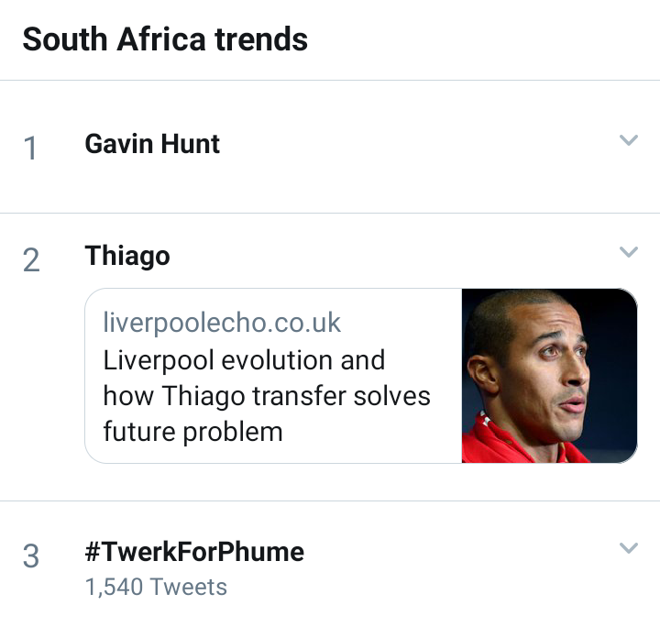
Task: Expand the Gavin Hunt trend chevron
Action: tap(628, 140)
